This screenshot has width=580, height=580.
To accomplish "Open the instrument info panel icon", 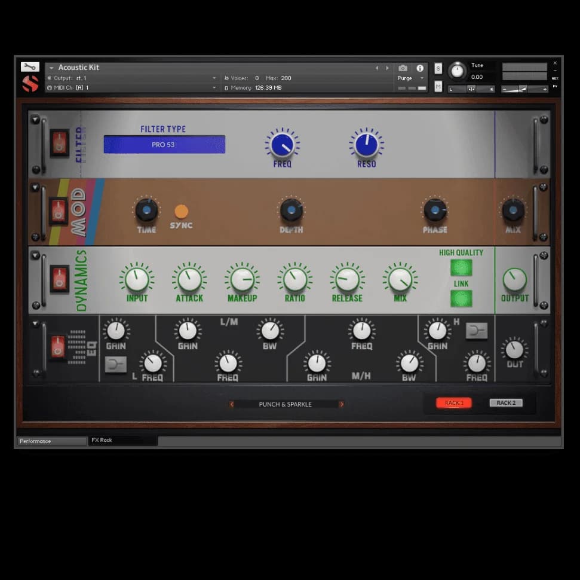I will click(419, 68).
